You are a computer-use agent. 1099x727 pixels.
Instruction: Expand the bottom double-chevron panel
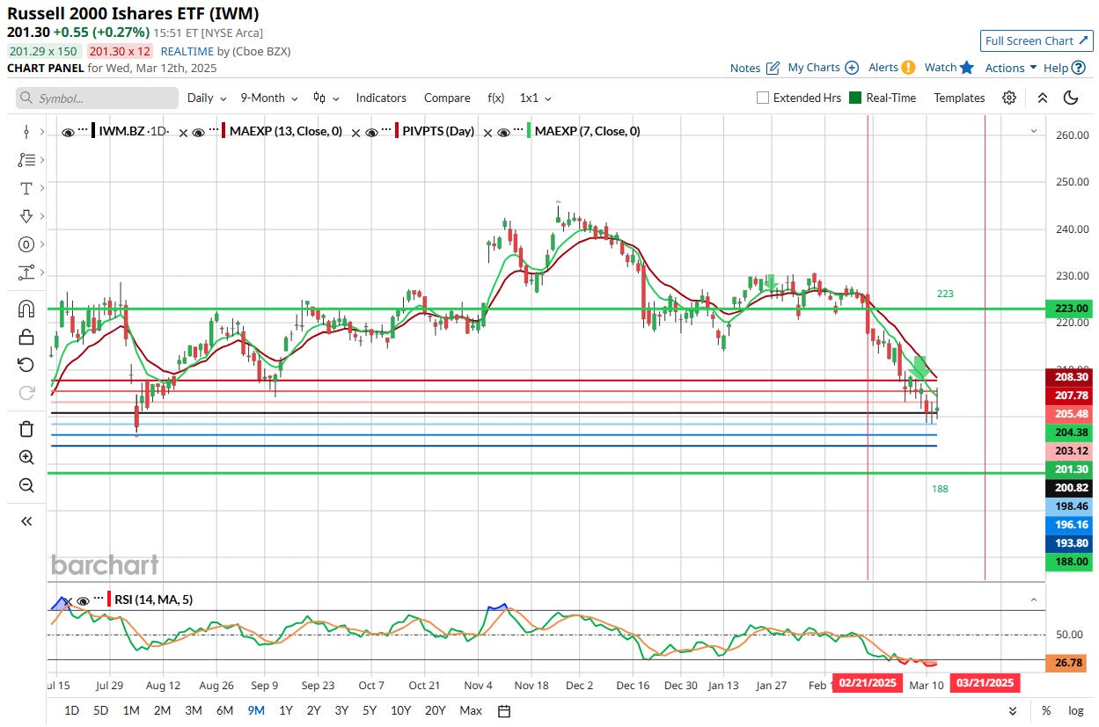coord(1013,710)
